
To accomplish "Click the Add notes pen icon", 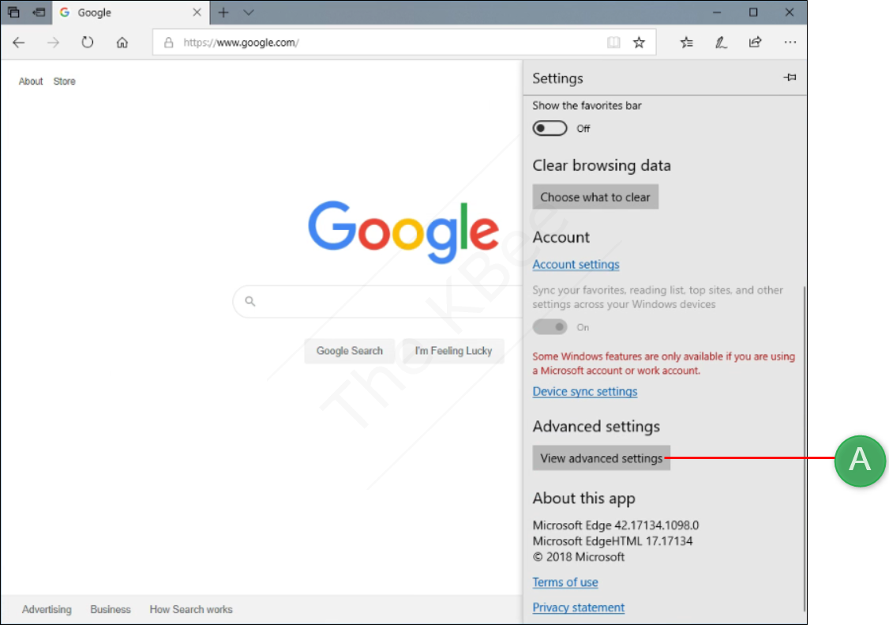I will click(x=721, y=43).
